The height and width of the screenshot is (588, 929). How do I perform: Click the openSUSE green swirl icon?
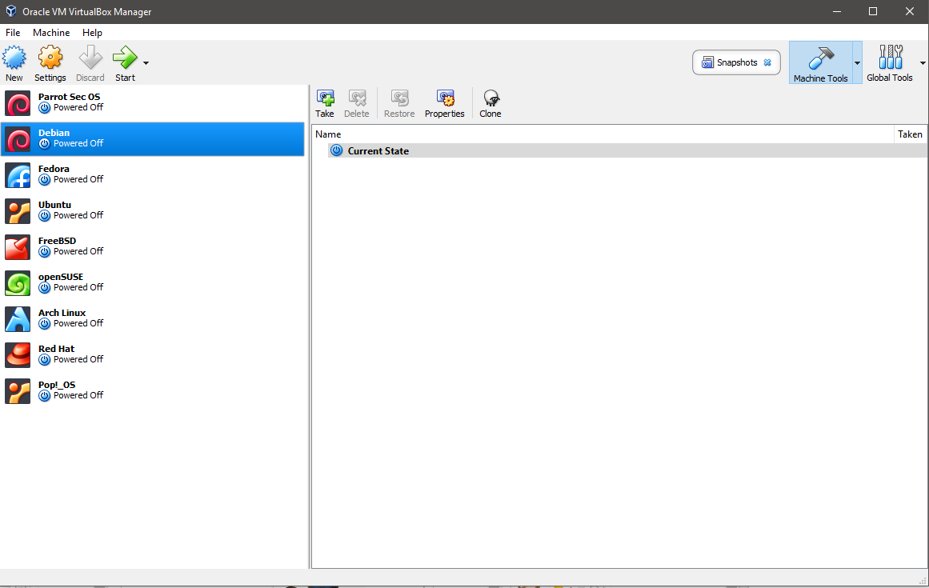click(x=18, y=283)
